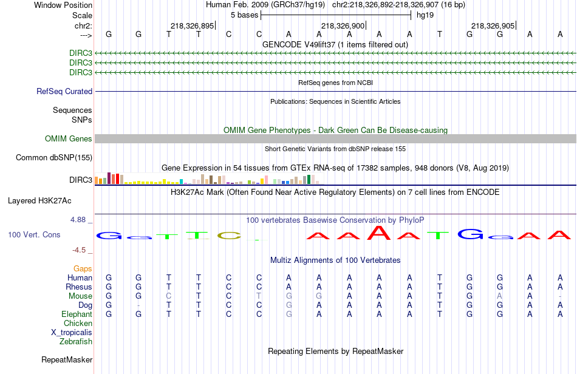577x374 pixels.
Task: Click the RepeatMasker track label
Action: pos(67,359)
